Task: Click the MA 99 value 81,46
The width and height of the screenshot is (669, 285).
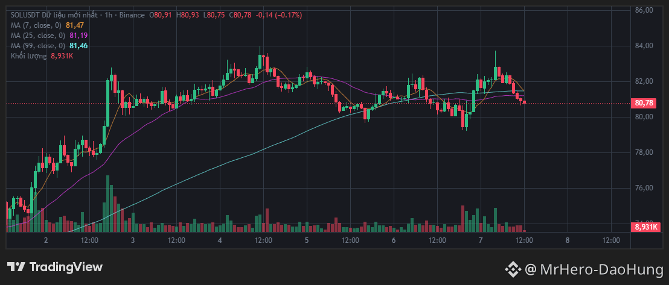Action: pyautogui.click(x=78, y=46)
